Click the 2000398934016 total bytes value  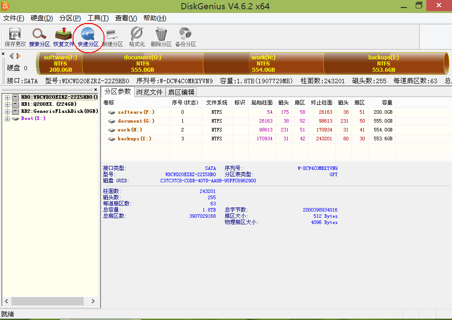tap(320, 210)
